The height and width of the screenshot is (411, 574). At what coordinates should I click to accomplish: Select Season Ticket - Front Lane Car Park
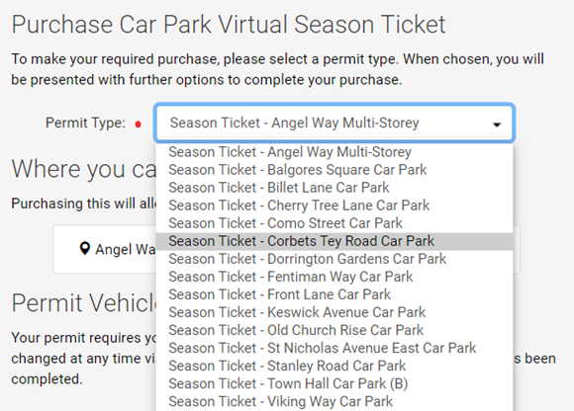335,294
